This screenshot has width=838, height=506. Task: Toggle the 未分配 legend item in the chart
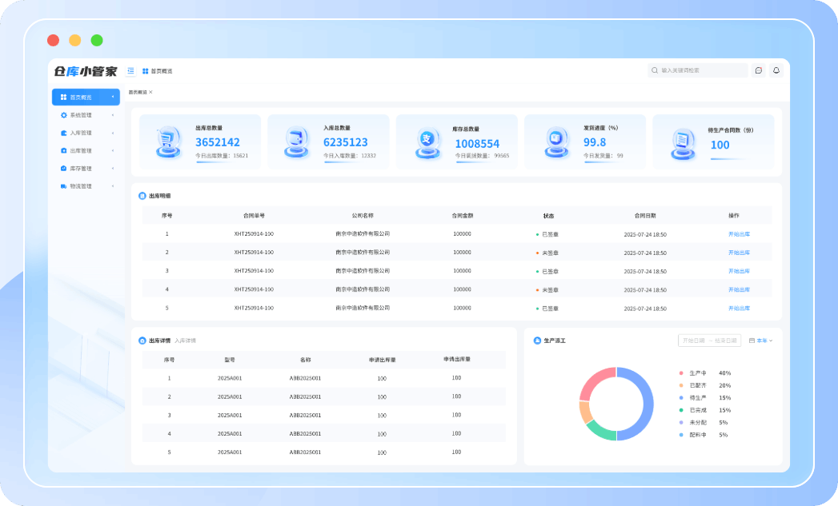695,422
